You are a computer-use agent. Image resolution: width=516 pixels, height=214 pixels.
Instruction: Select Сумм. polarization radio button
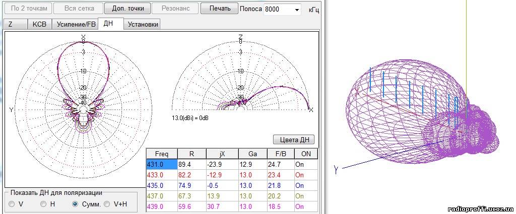(75, 204)
